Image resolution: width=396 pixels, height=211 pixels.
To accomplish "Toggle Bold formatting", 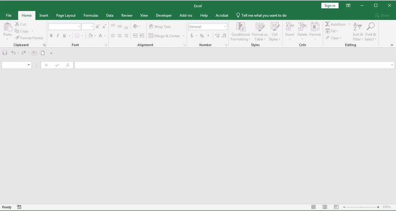I will [x=51, y=36].
